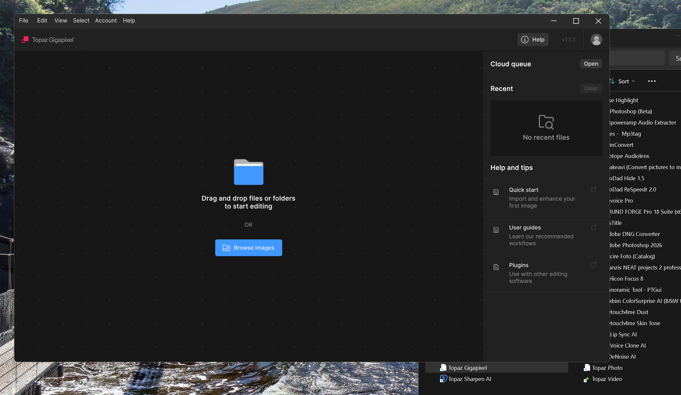Open the user account avatar icon
The width and height of the screenshot is (681, 395).
596,40
